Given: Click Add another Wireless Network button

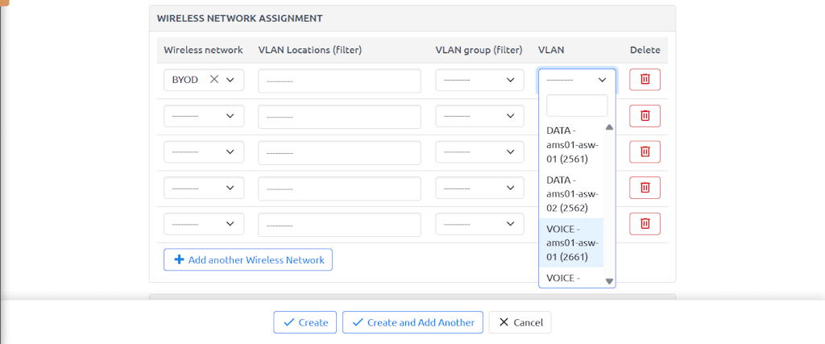Looking at the screenshot, I should pos(248,259).
